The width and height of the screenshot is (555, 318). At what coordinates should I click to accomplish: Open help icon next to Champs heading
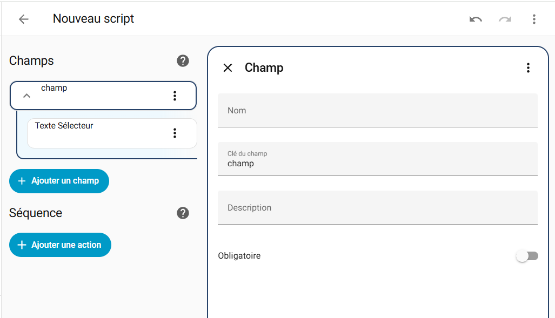[183, 61]
